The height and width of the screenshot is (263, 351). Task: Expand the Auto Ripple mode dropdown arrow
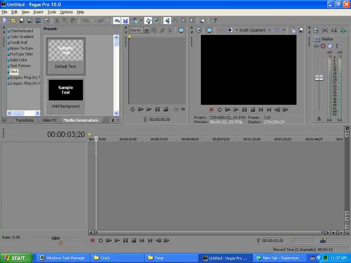click(141, 21)
